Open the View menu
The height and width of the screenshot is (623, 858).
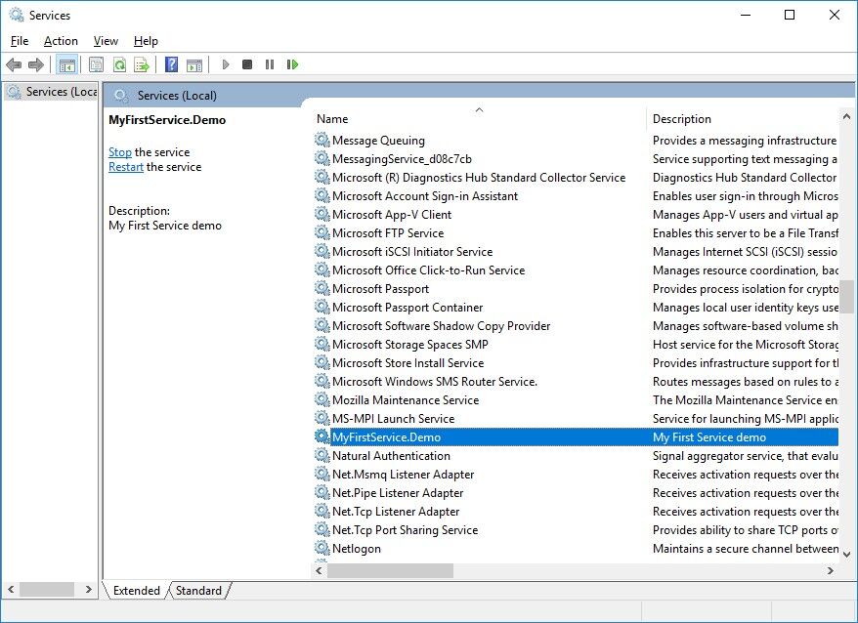pyautogui.click(x=106, y=40)
